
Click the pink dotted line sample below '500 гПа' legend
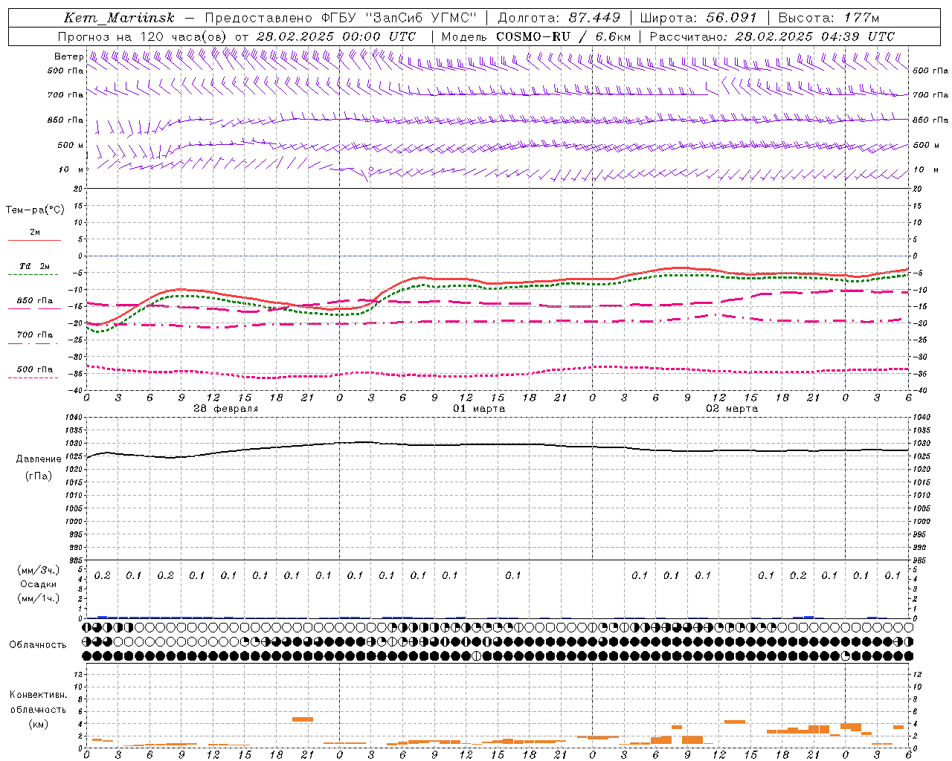pos(33,378)
